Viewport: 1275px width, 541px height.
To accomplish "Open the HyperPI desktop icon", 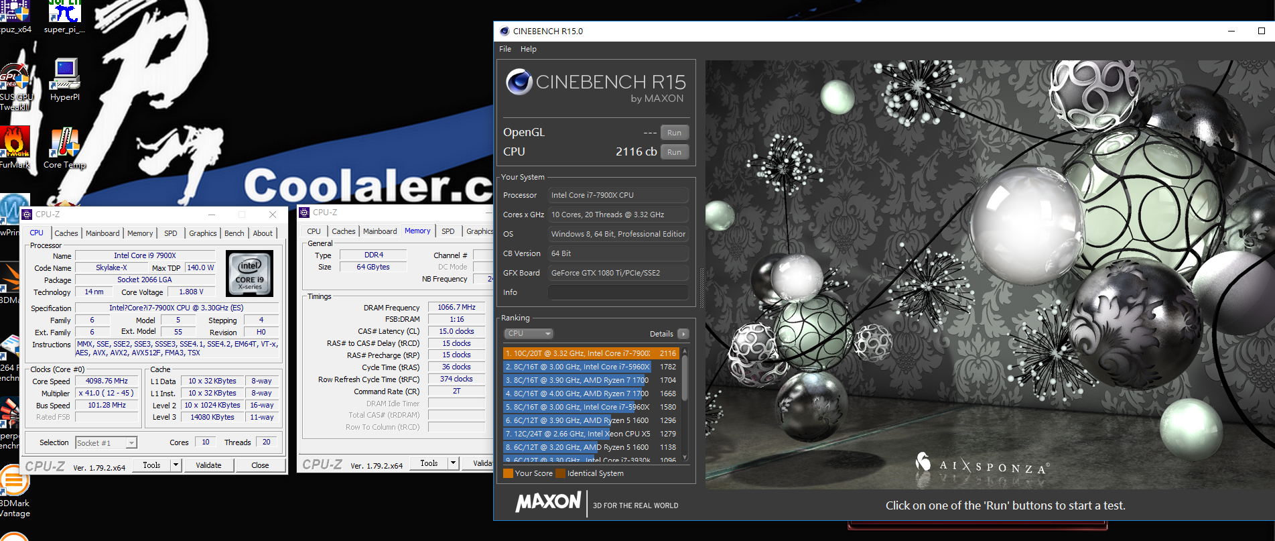I will tap(65, 78).
